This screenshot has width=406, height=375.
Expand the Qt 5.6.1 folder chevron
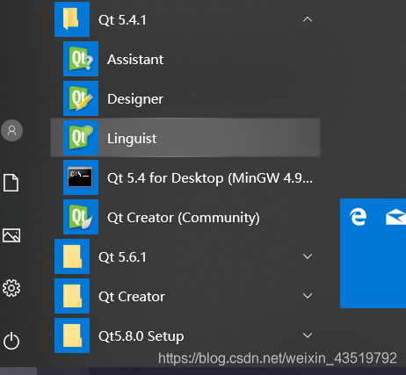click(x=308, y=256)
